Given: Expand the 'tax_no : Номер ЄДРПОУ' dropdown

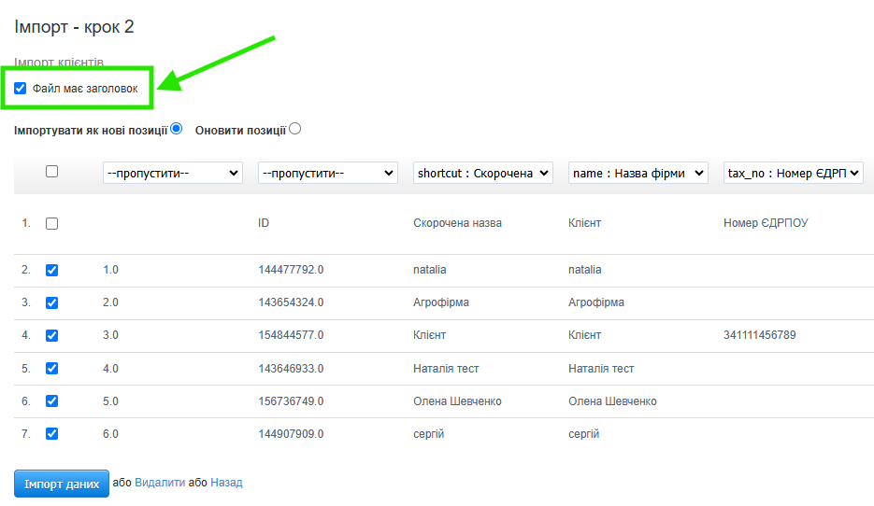Looking at the screenshot, I should pyautogui.click(x=793, y=173).
